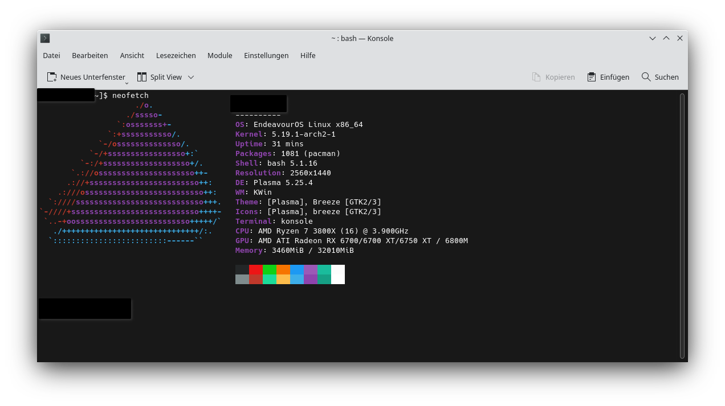This screenshot has height=406, width=725.
Task: Open the Lesezeichen menu
Action: tap(176, 55)
